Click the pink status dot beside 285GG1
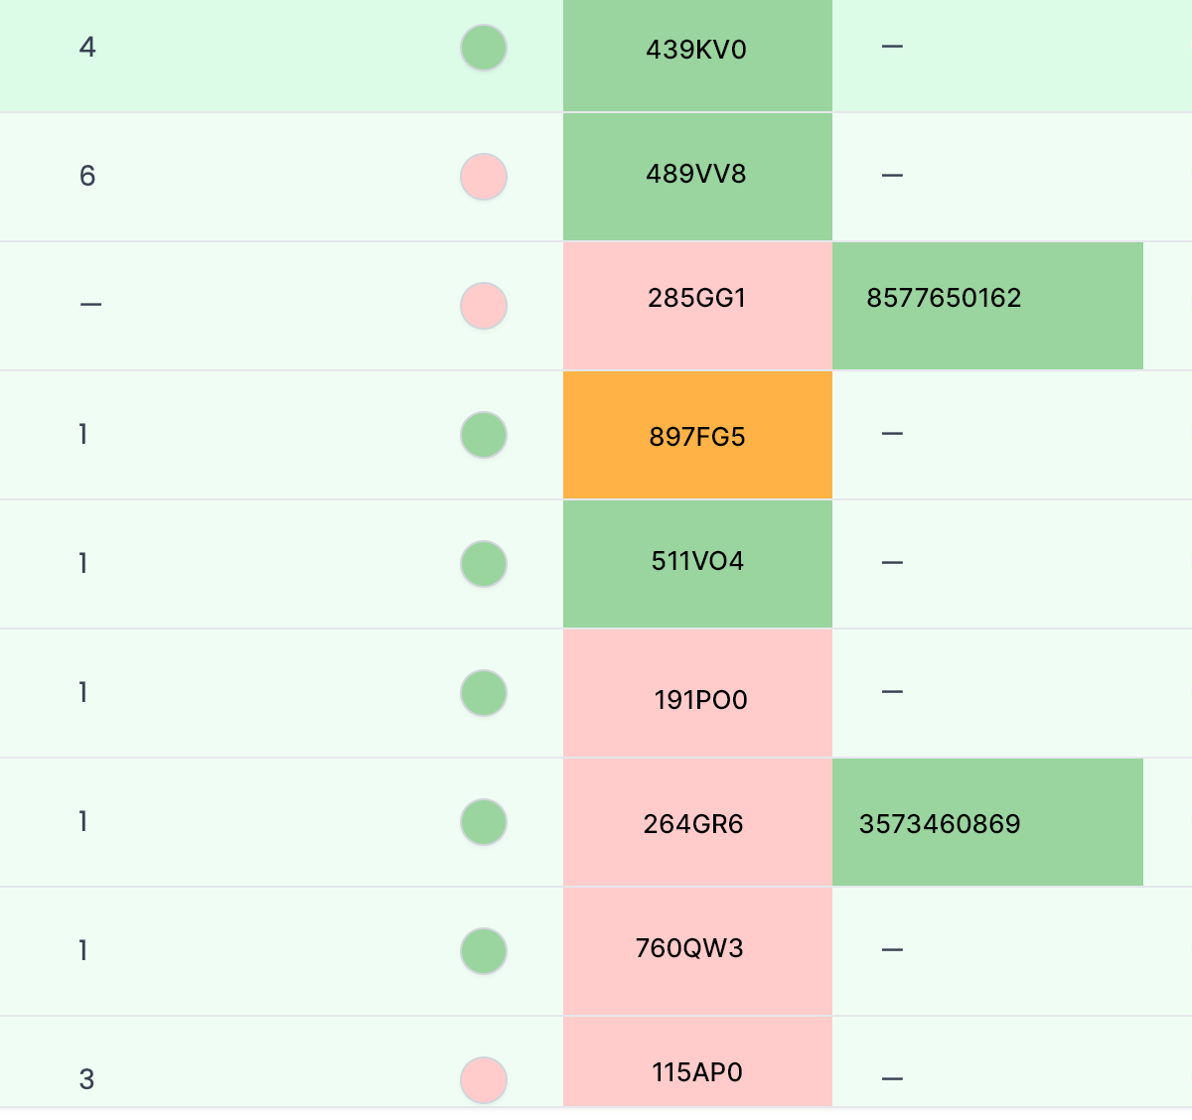Screen dimensions: 1192x1120 tap(484, 306)
